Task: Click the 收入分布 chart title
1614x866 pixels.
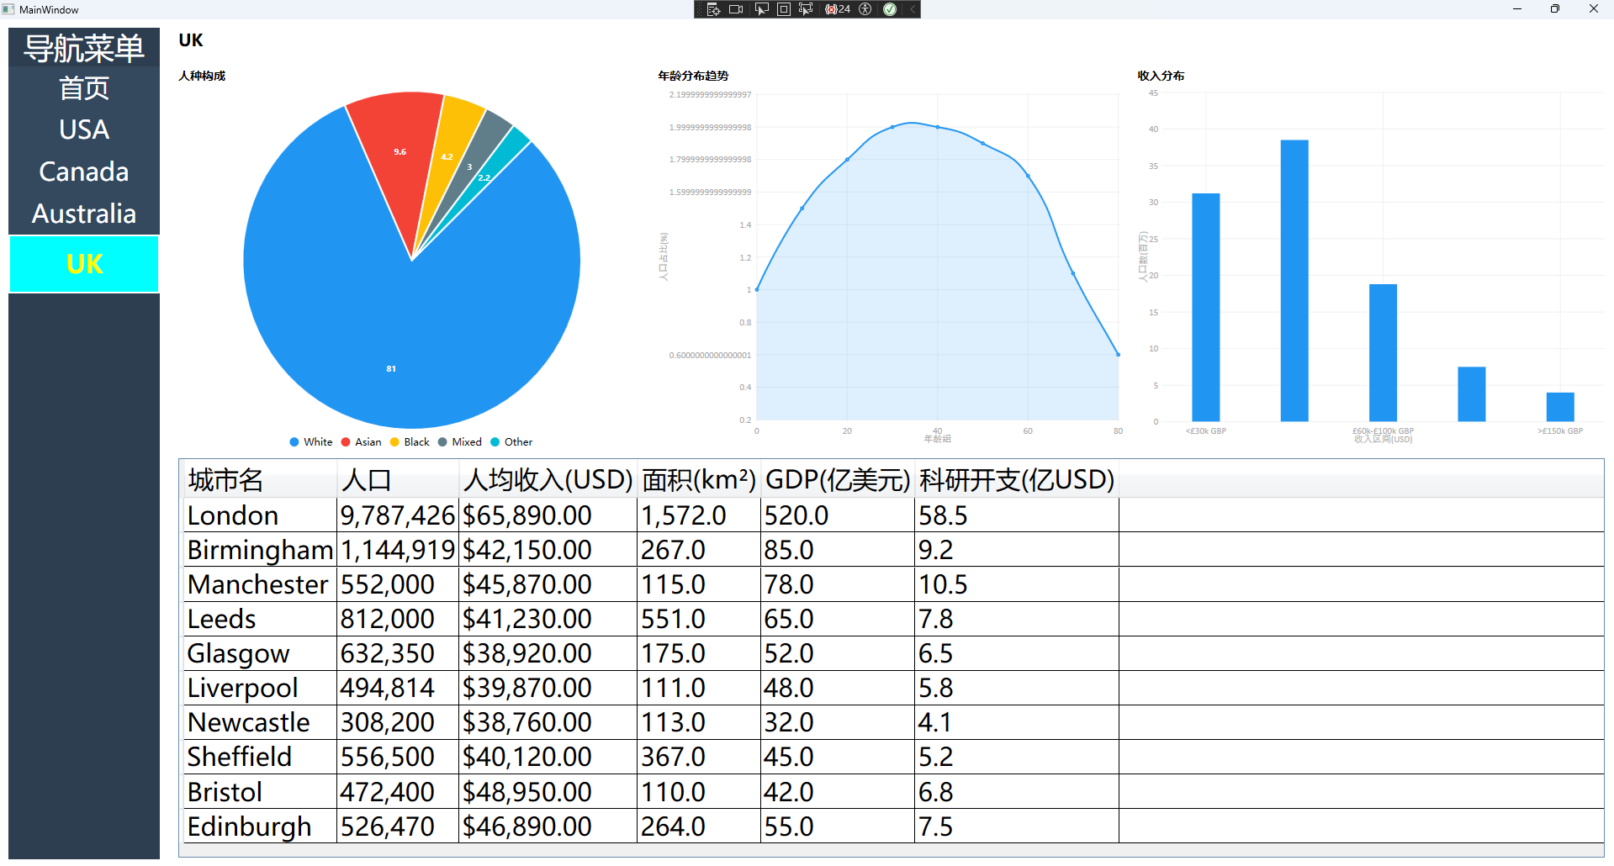Action: click(1161, 76)
